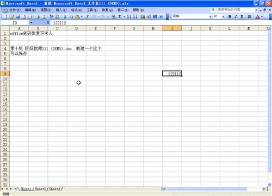Select column header I
Screen dimensions: 272x196
172,28
